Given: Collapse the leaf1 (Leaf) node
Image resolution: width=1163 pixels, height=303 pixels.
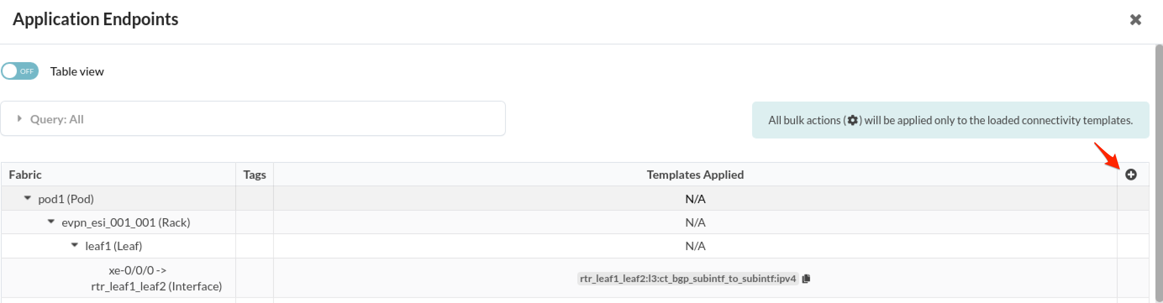Looking at the screenshot, I should point(74,246).
